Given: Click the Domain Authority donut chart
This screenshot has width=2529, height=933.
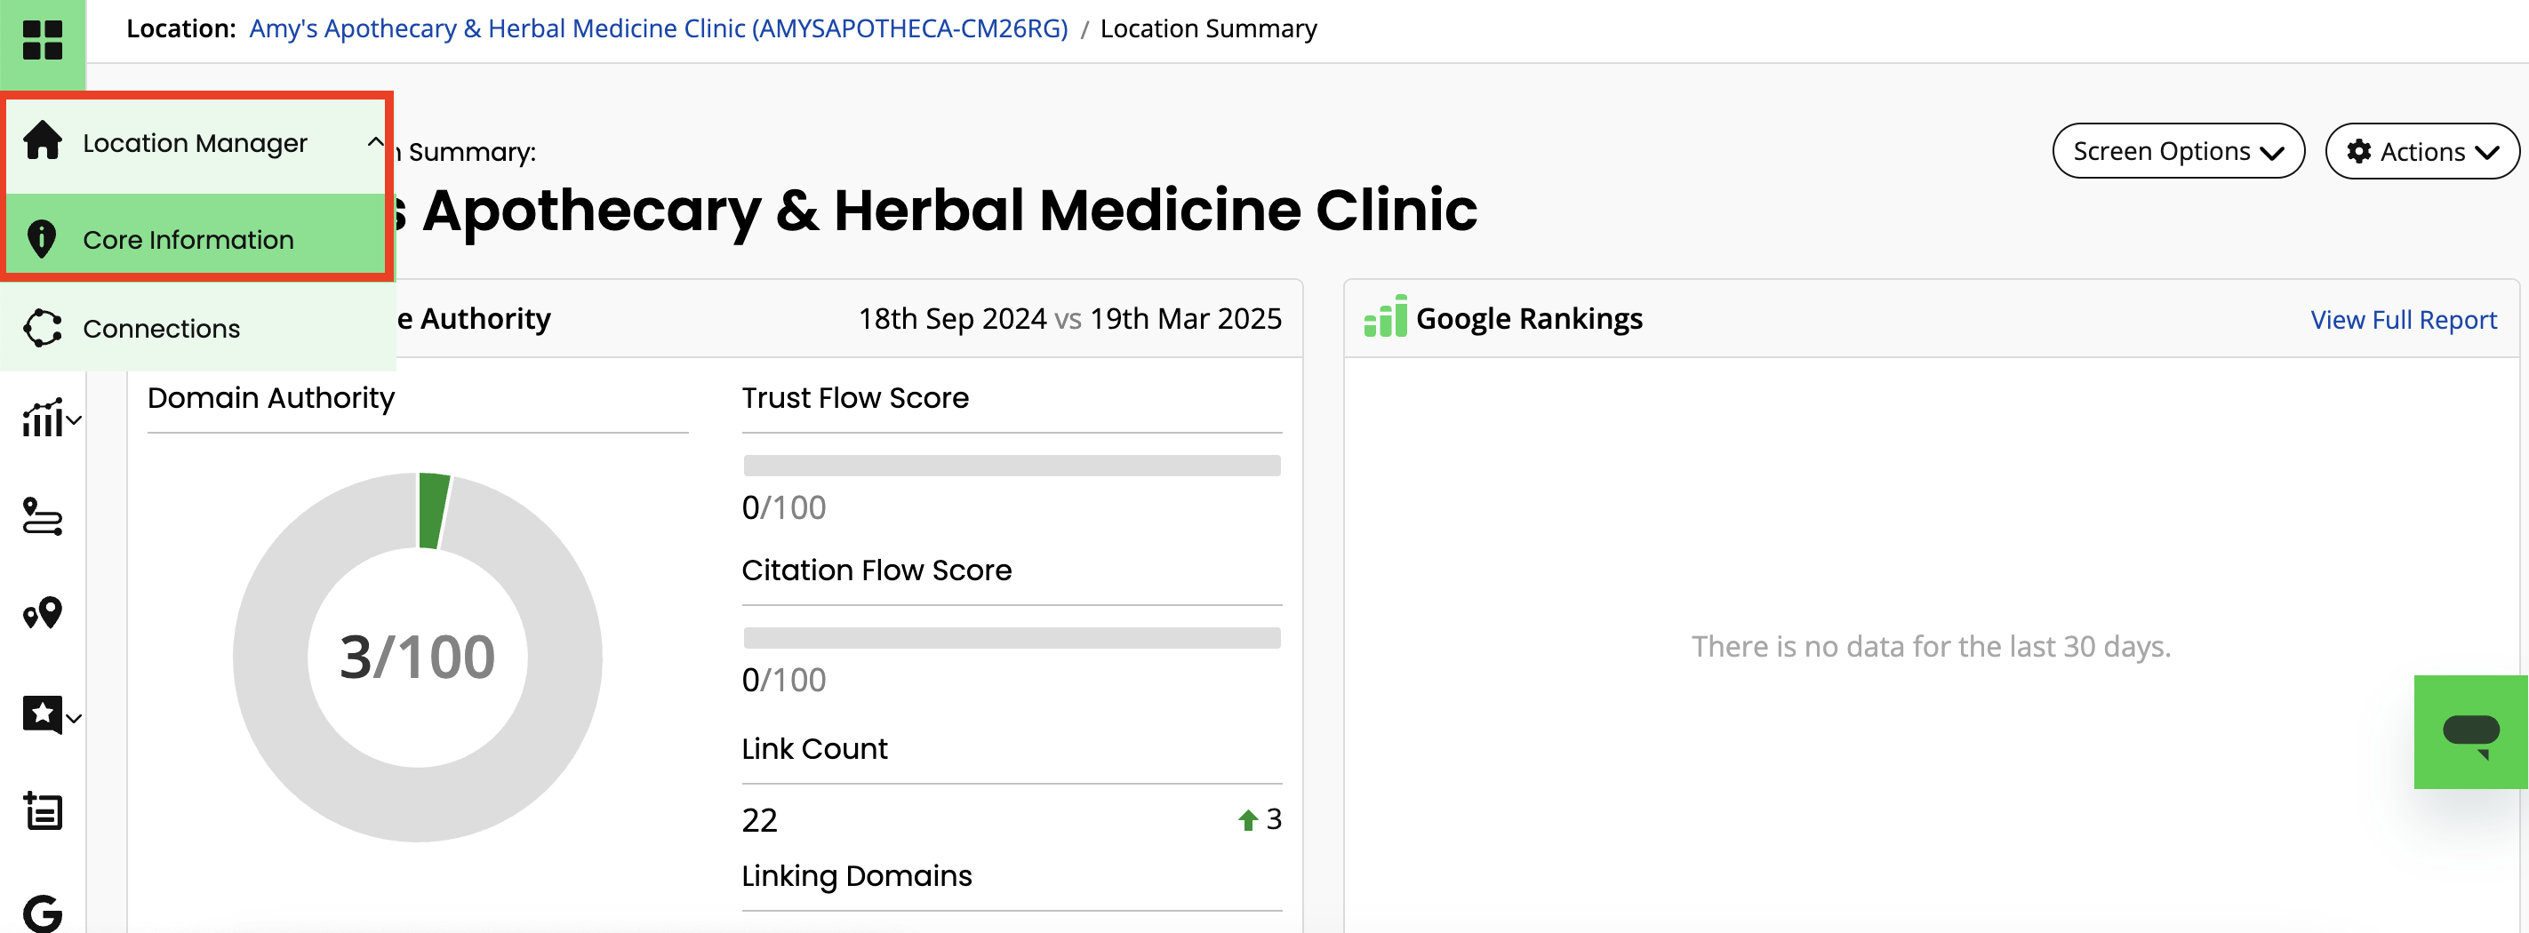Looking at the screenshot, I should click(x=417, y=657).
